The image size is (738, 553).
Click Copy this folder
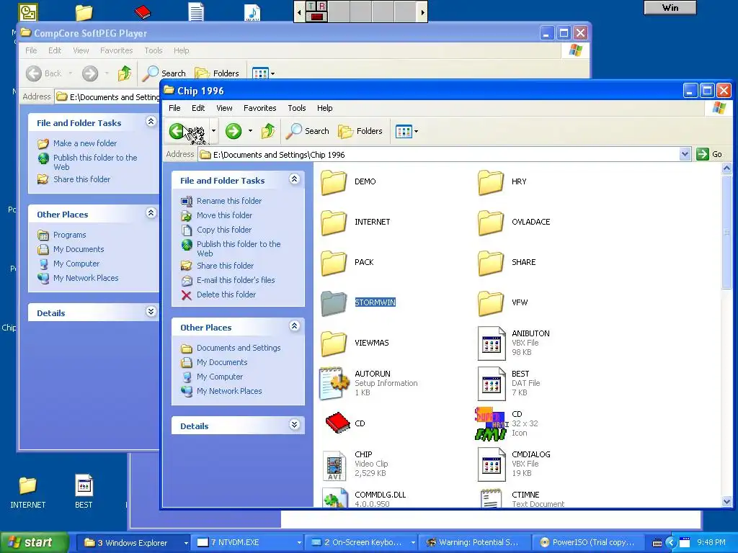(x=224, y=230)
